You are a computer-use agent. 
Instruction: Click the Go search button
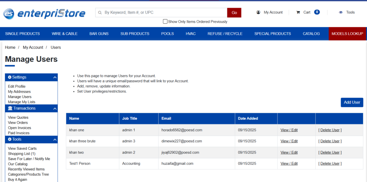234,12
